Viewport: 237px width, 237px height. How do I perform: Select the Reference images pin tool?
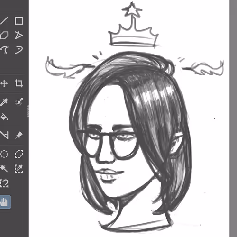click(19, 135)
